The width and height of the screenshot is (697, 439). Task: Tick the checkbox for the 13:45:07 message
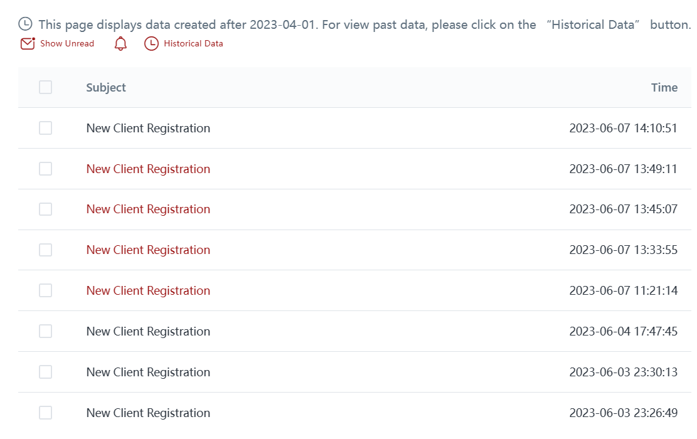tap(45, 209)
